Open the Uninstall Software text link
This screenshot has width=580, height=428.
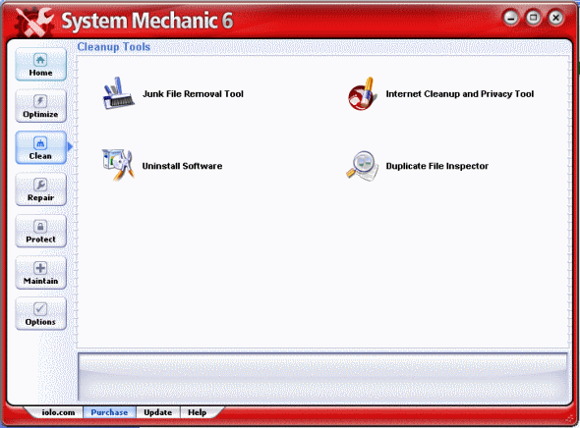coord(183,166)
